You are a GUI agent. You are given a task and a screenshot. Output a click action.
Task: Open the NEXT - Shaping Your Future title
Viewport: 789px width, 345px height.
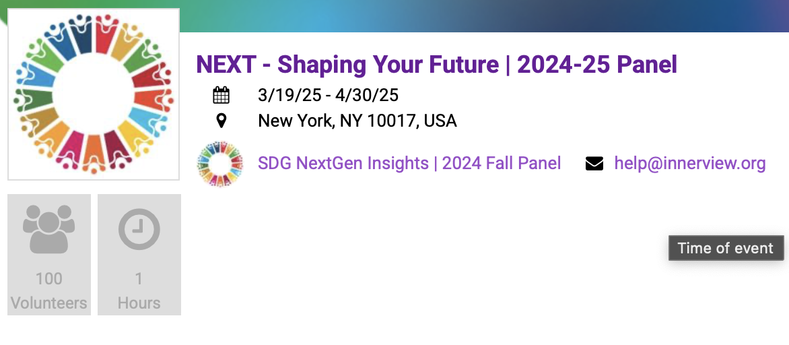tap(436, 65)
